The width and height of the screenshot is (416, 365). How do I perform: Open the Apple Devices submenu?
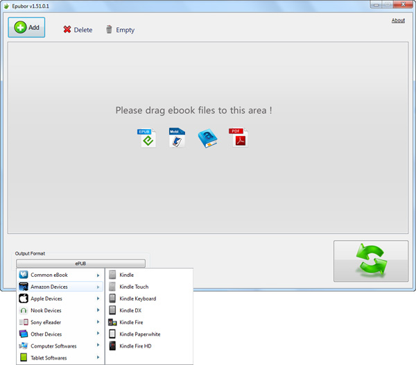tap(60, 298)
